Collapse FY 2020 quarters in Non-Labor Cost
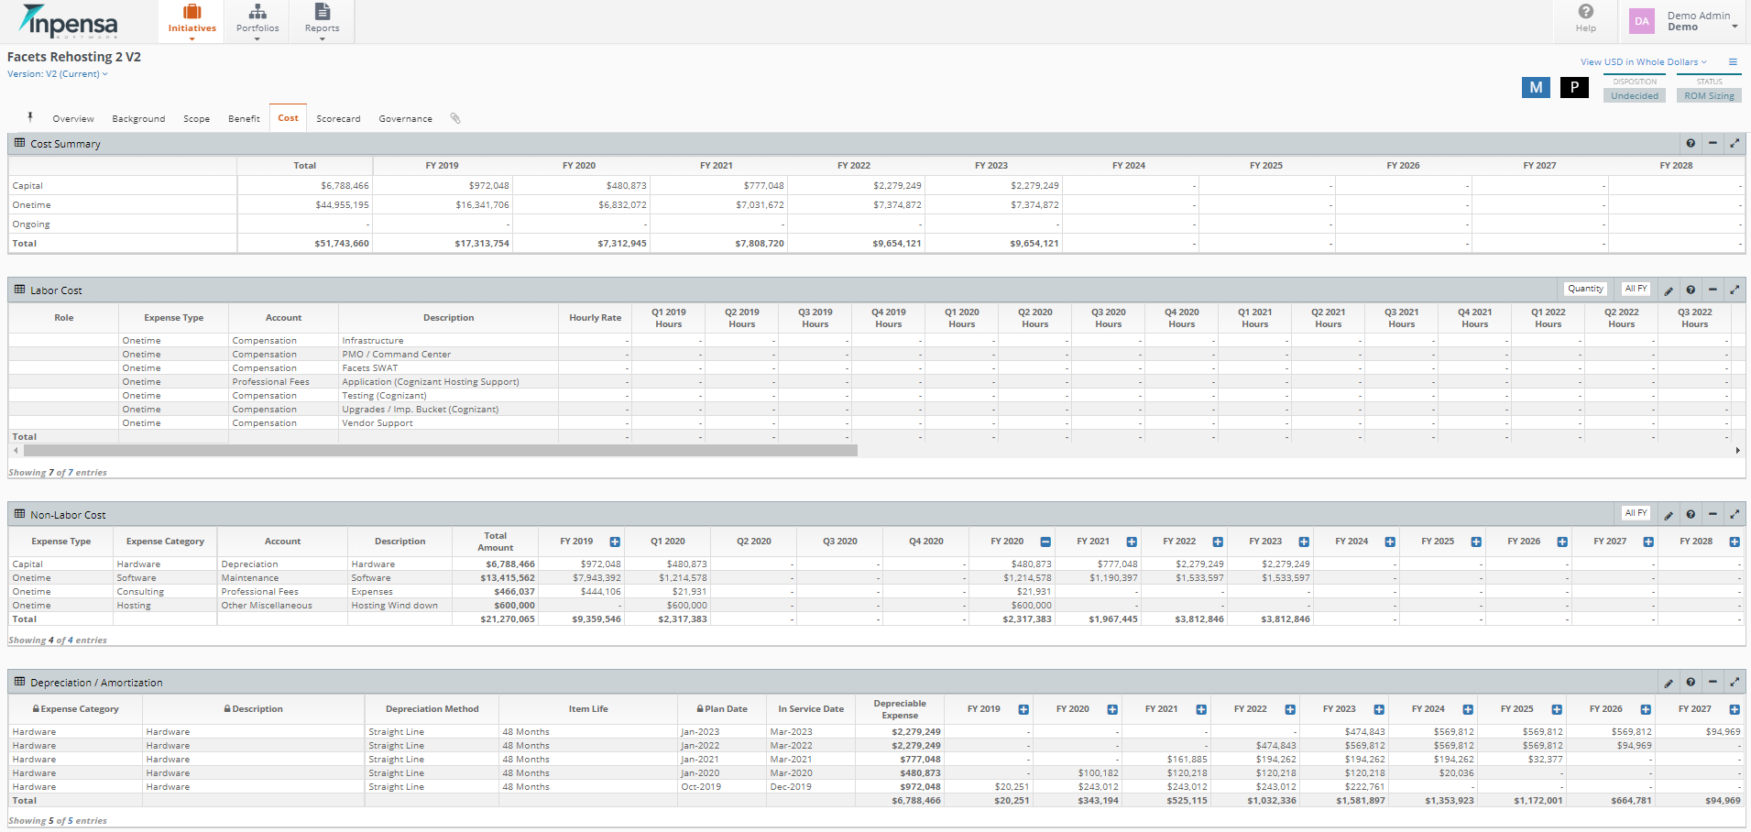 click(1045, 542)
